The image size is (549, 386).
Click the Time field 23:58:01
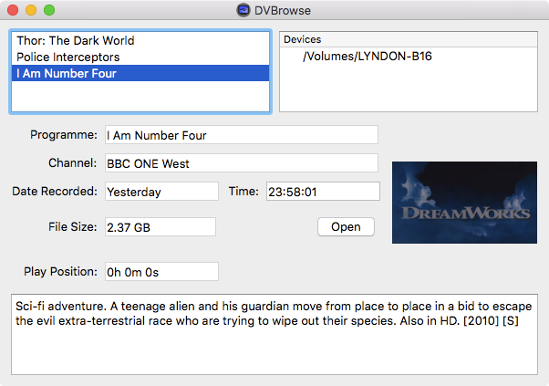tap(323, 192)
